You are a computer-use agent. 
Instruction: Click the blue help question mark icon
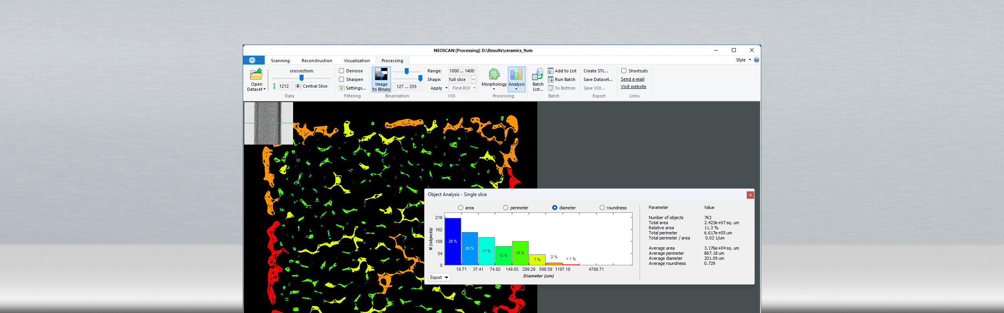tap(757, 60)
